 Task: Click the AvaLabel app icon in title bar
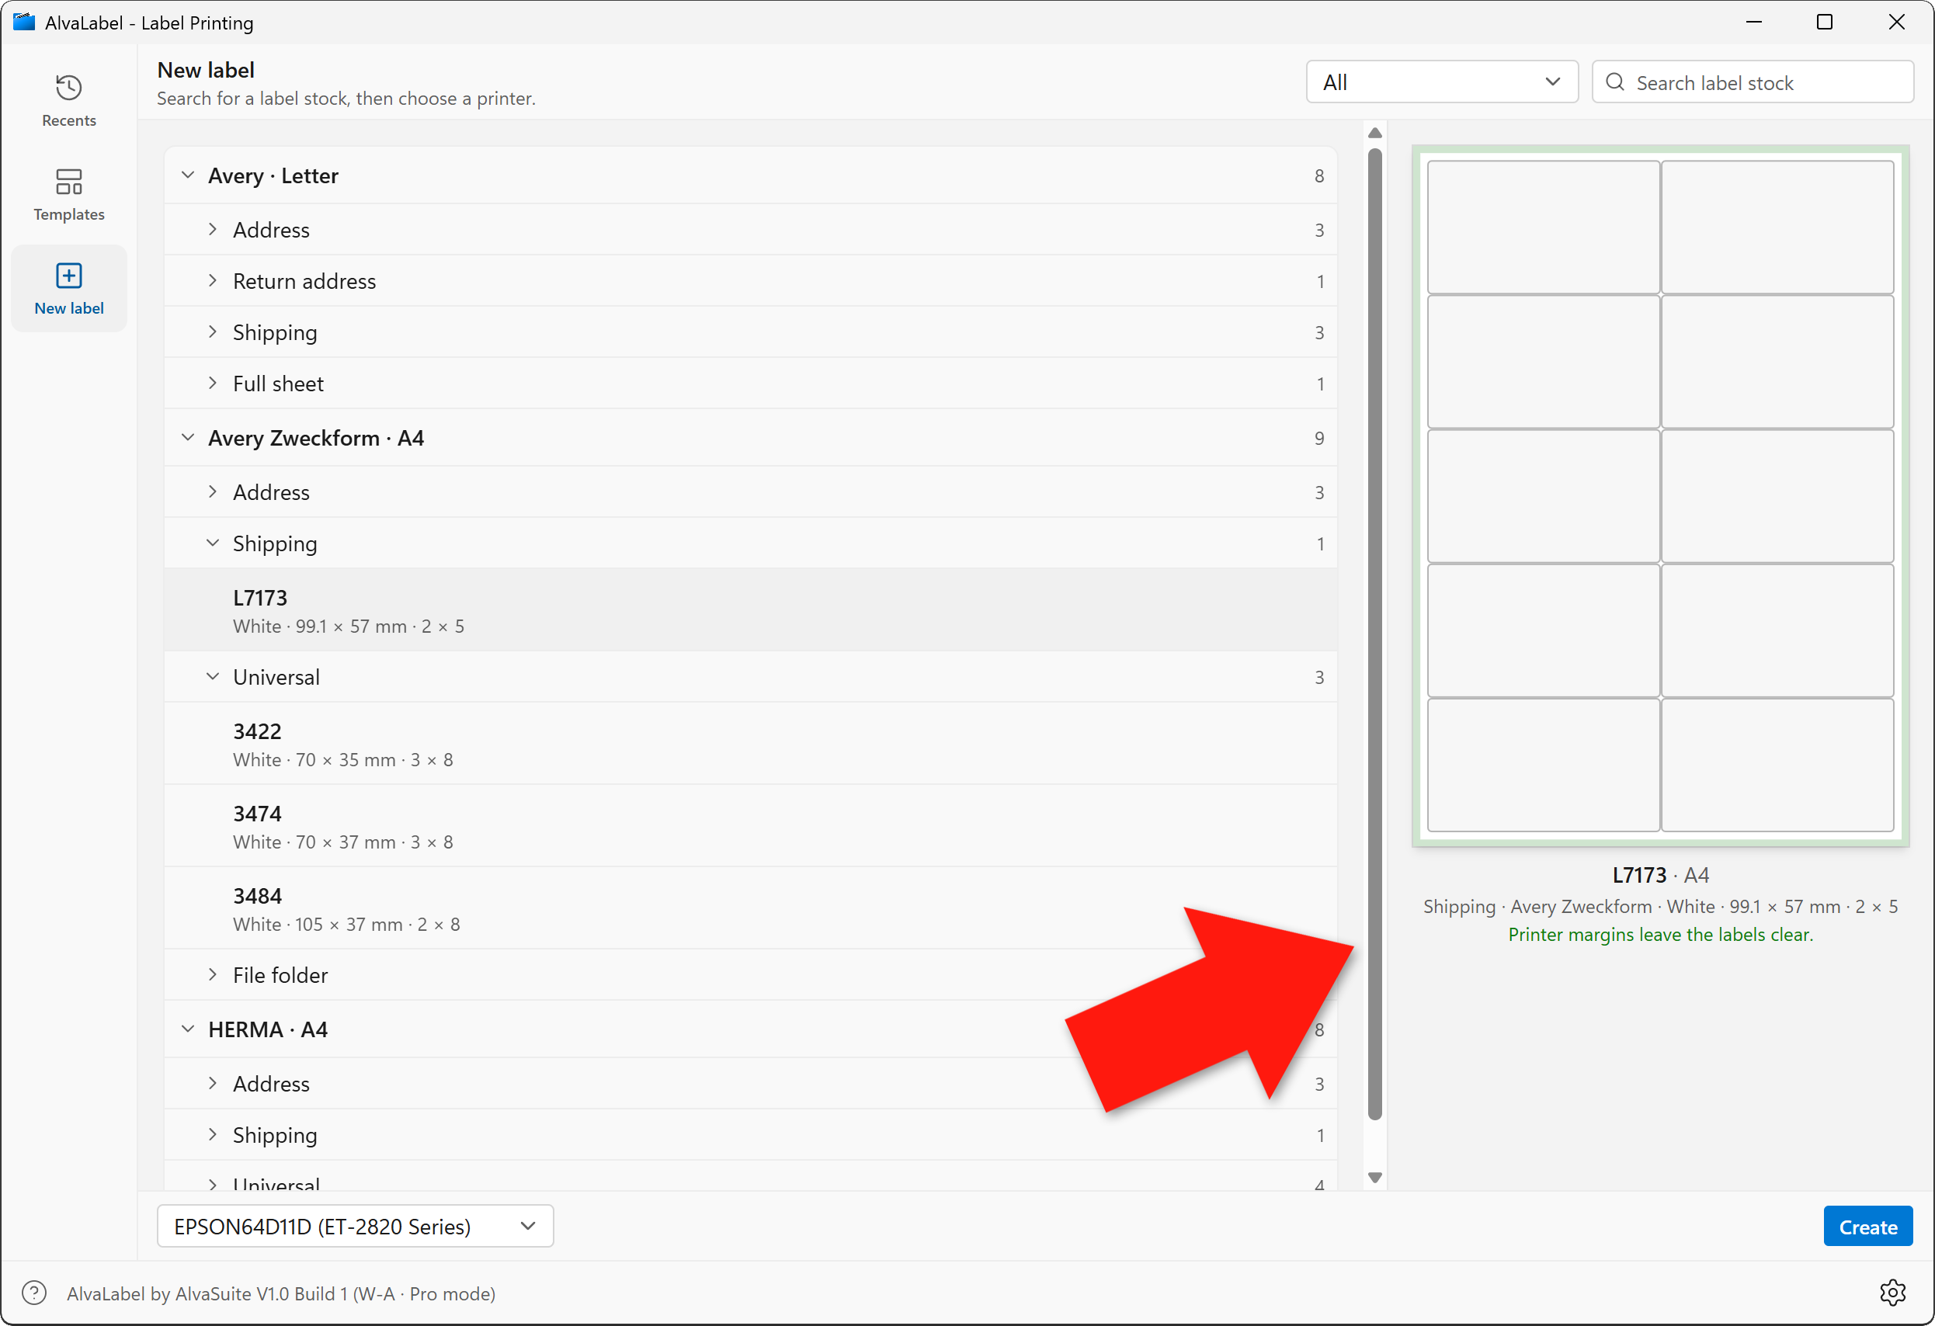click(x=24, y=23)
